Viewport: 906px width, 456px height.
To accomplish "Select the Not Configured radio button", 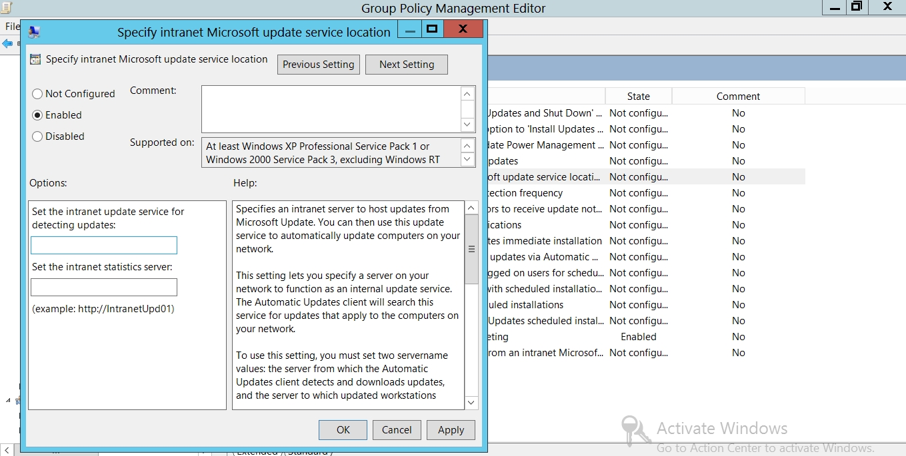I will coord(38,94).
